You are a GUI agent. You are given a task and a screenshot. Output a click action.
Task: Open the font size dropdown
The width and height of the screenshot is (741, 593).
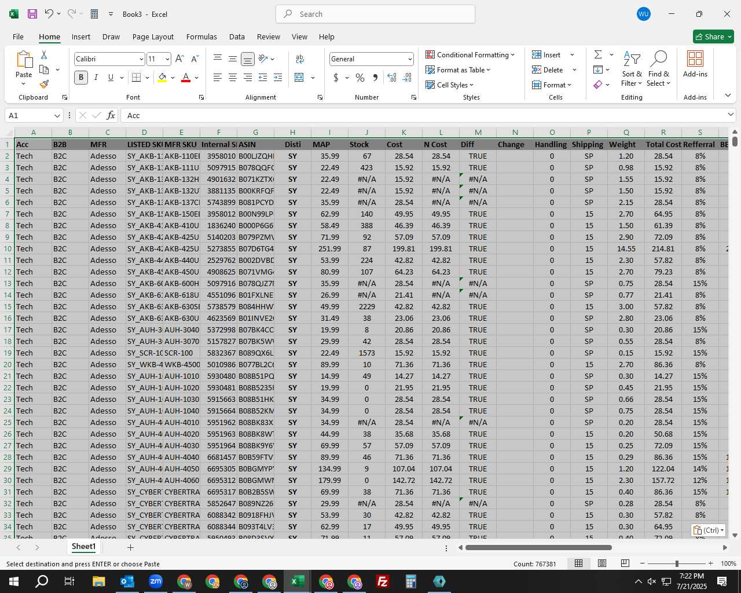pyautogui.click(x=167, y=59)
